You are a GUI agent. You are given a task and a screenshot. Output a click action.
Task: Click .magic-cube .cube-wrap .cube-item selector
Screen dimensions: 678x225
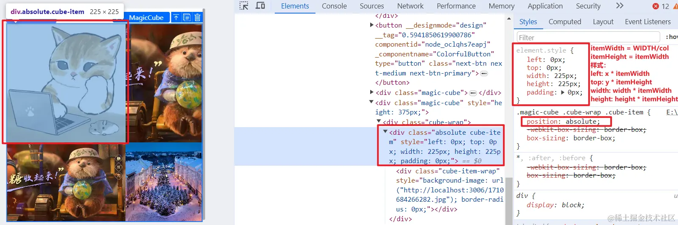(580, 112)
